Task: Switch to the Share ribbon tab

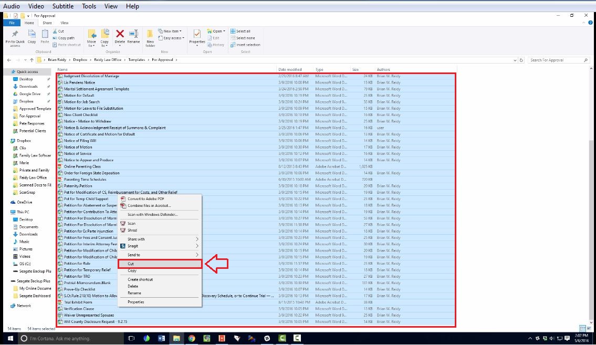Action: (47, 23)
